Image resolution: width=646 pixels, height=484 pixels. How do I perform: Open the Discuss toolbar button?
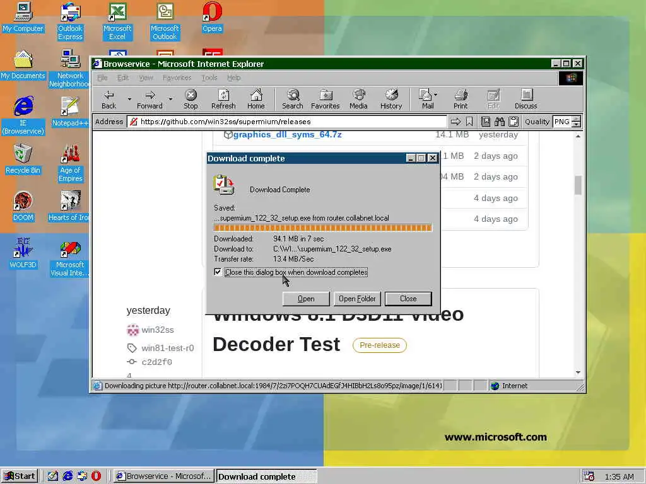tap(526, 99)
